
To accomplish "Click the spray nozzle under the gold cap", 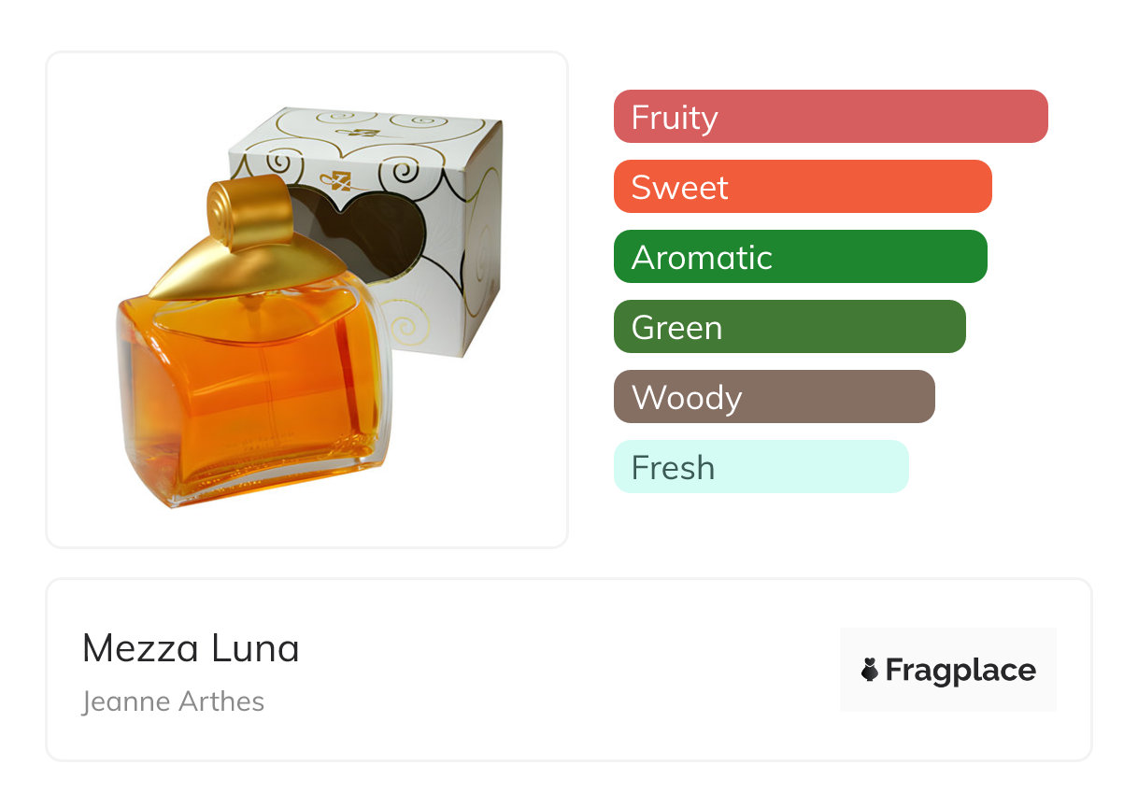I will [252, 304].
